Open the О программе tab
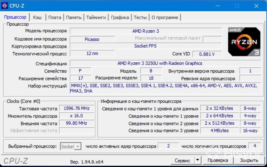Viewport: 267px width, 167px height. click(165, 17)
